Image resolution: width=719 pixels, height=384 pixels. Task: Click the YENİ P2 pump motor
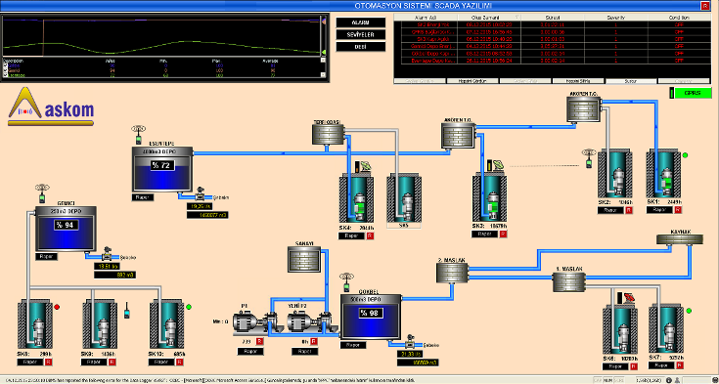tap(303, 321)
